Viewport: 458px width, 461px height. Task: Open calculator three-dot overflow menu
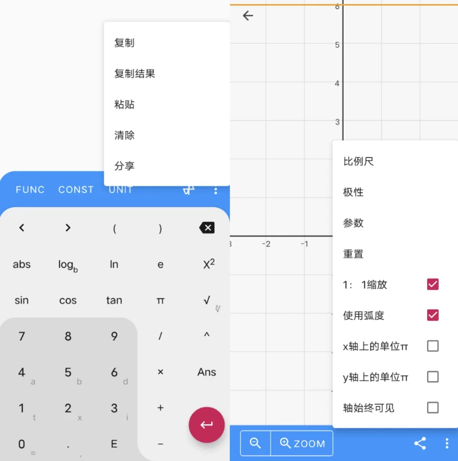216,190
